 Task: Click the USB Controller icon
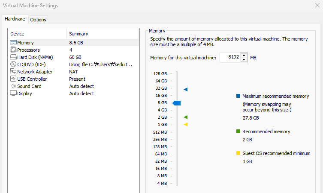[13, 79]
